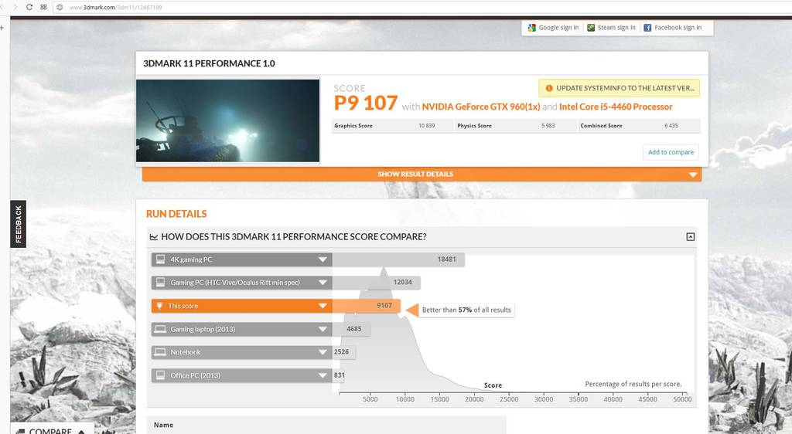
Task: Click Better than 57% of all results
Action: point(466,310)
